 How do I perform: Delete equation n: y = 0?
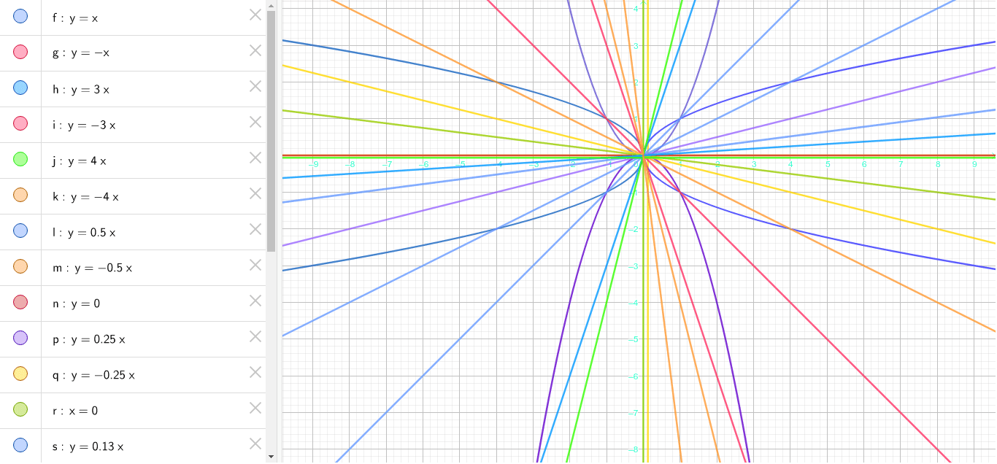coord(255,301)
